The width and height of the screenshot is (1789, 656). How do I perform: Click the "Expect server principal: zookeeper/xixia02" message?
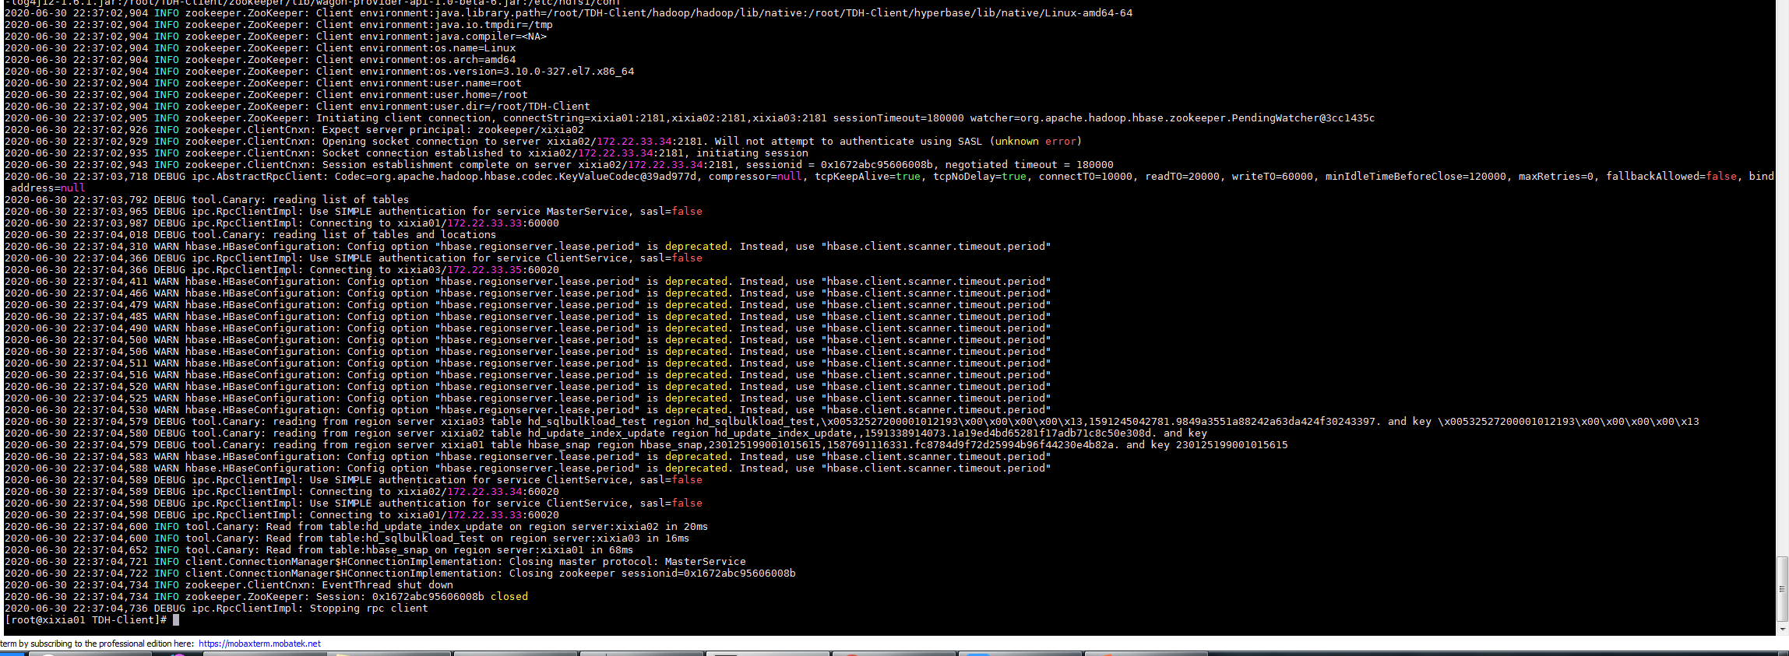tap(453, 130)
